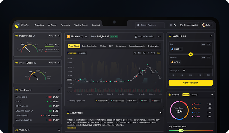
Task: Select the M.Cap tab
Action: coord(103,46)
